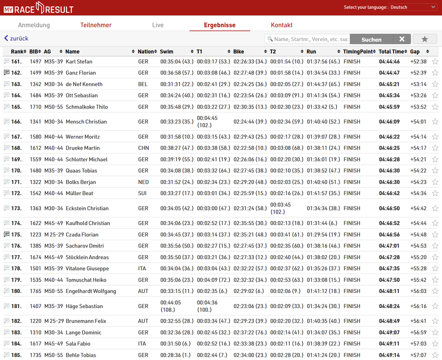
Task: Open the comment icon for rank 173
Action: (x=6, y=208)
